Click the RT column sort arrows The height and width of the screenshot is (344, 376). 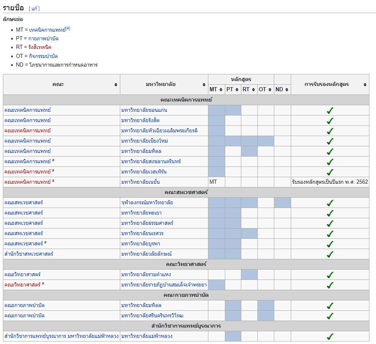[x=254, y=90]
